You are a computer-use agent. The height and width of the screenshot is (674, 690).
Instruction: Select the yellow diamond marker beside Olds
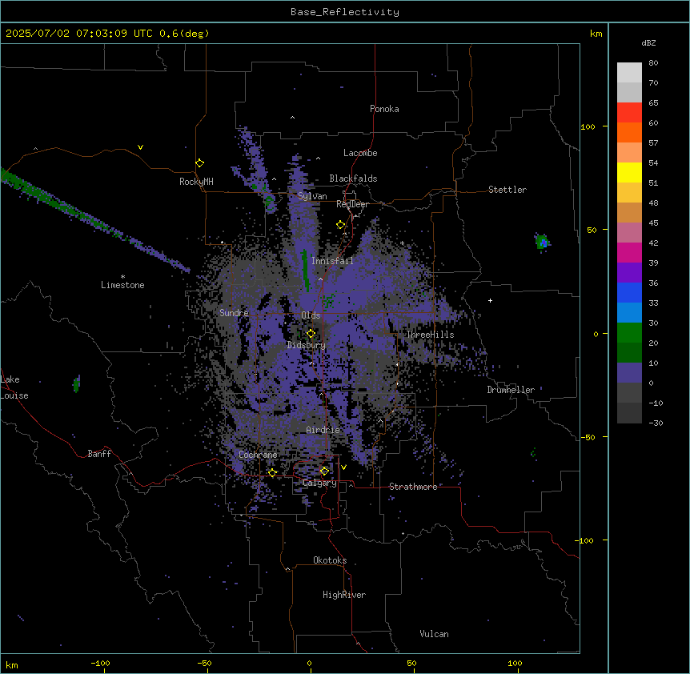click(x=311, y=334)
